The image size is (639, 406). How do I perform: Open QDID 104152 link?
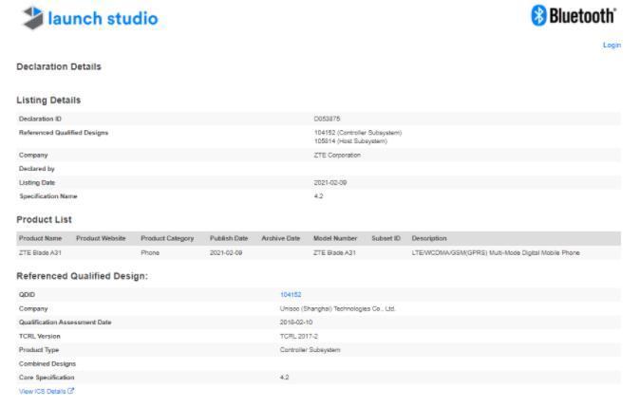point(291,294)
